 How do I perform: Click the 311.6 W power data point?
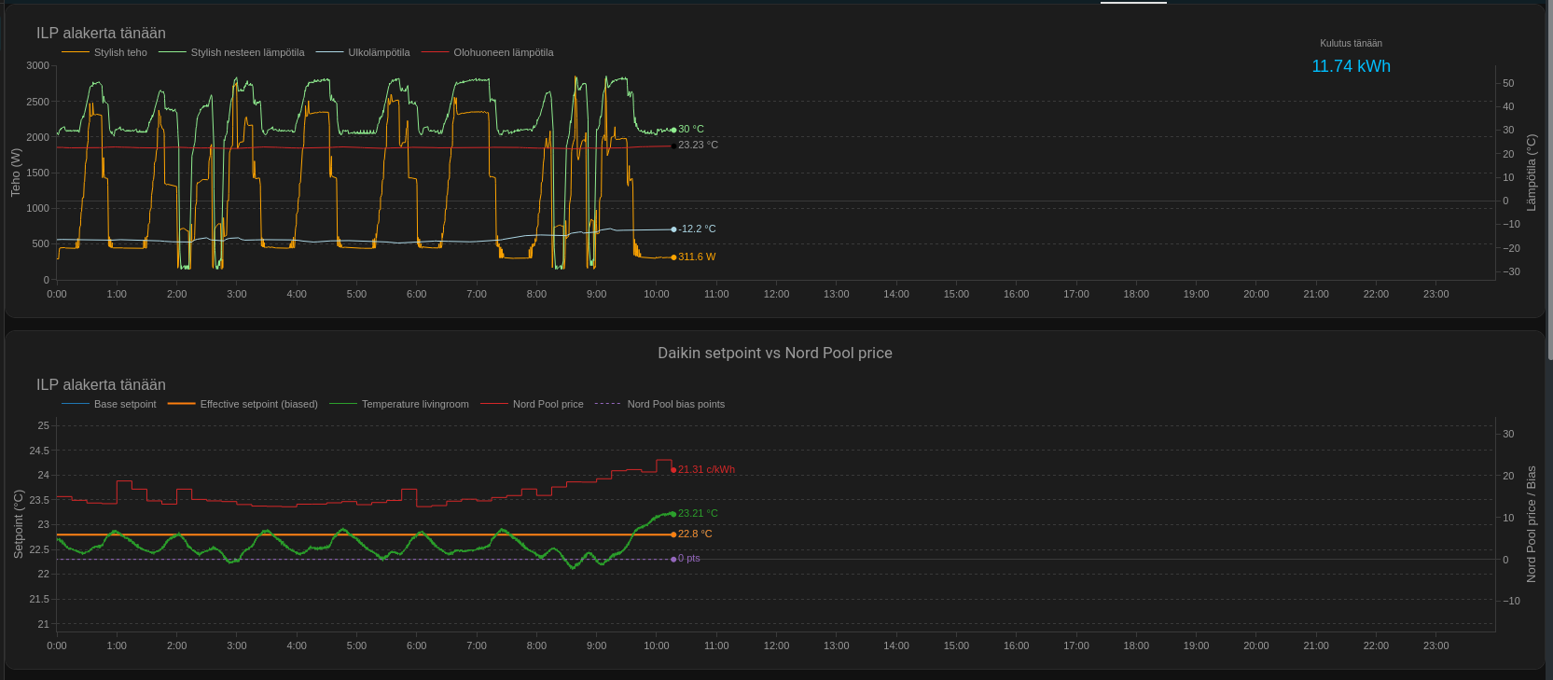[x=673, y=257]
